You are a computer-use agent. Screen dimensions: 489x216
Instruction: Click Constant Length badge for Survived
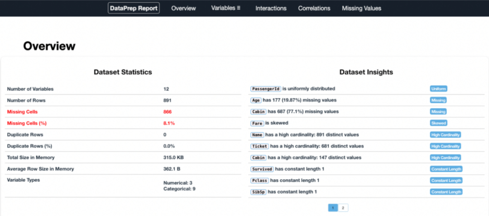pyautogui.click(x=446, y=169)
